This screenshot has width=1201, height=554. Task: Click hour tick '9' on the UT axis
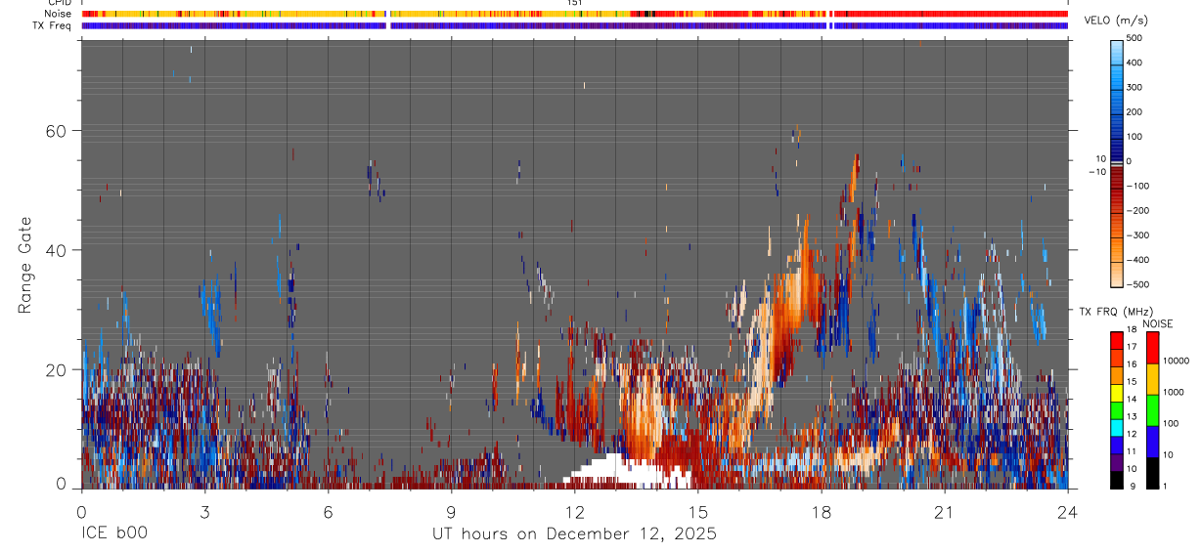coord(451,511)
